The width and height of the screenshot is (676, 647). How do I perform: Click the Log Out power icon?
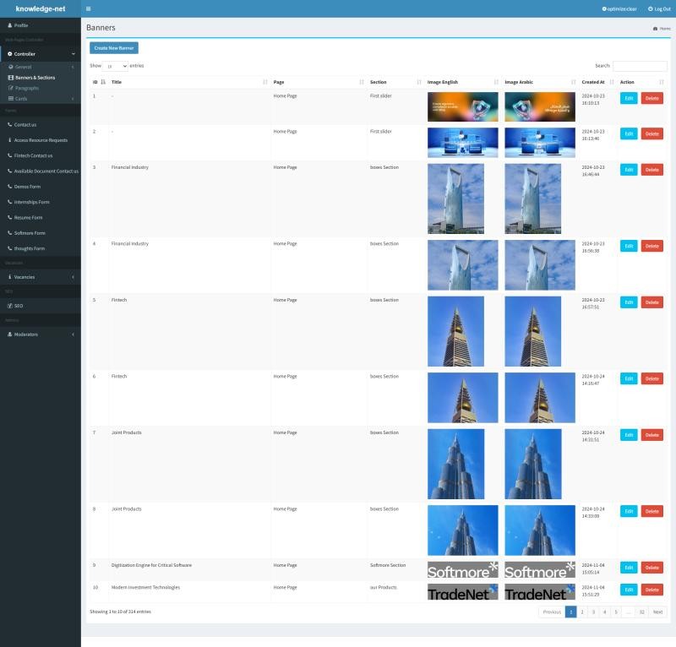point(651,8)
